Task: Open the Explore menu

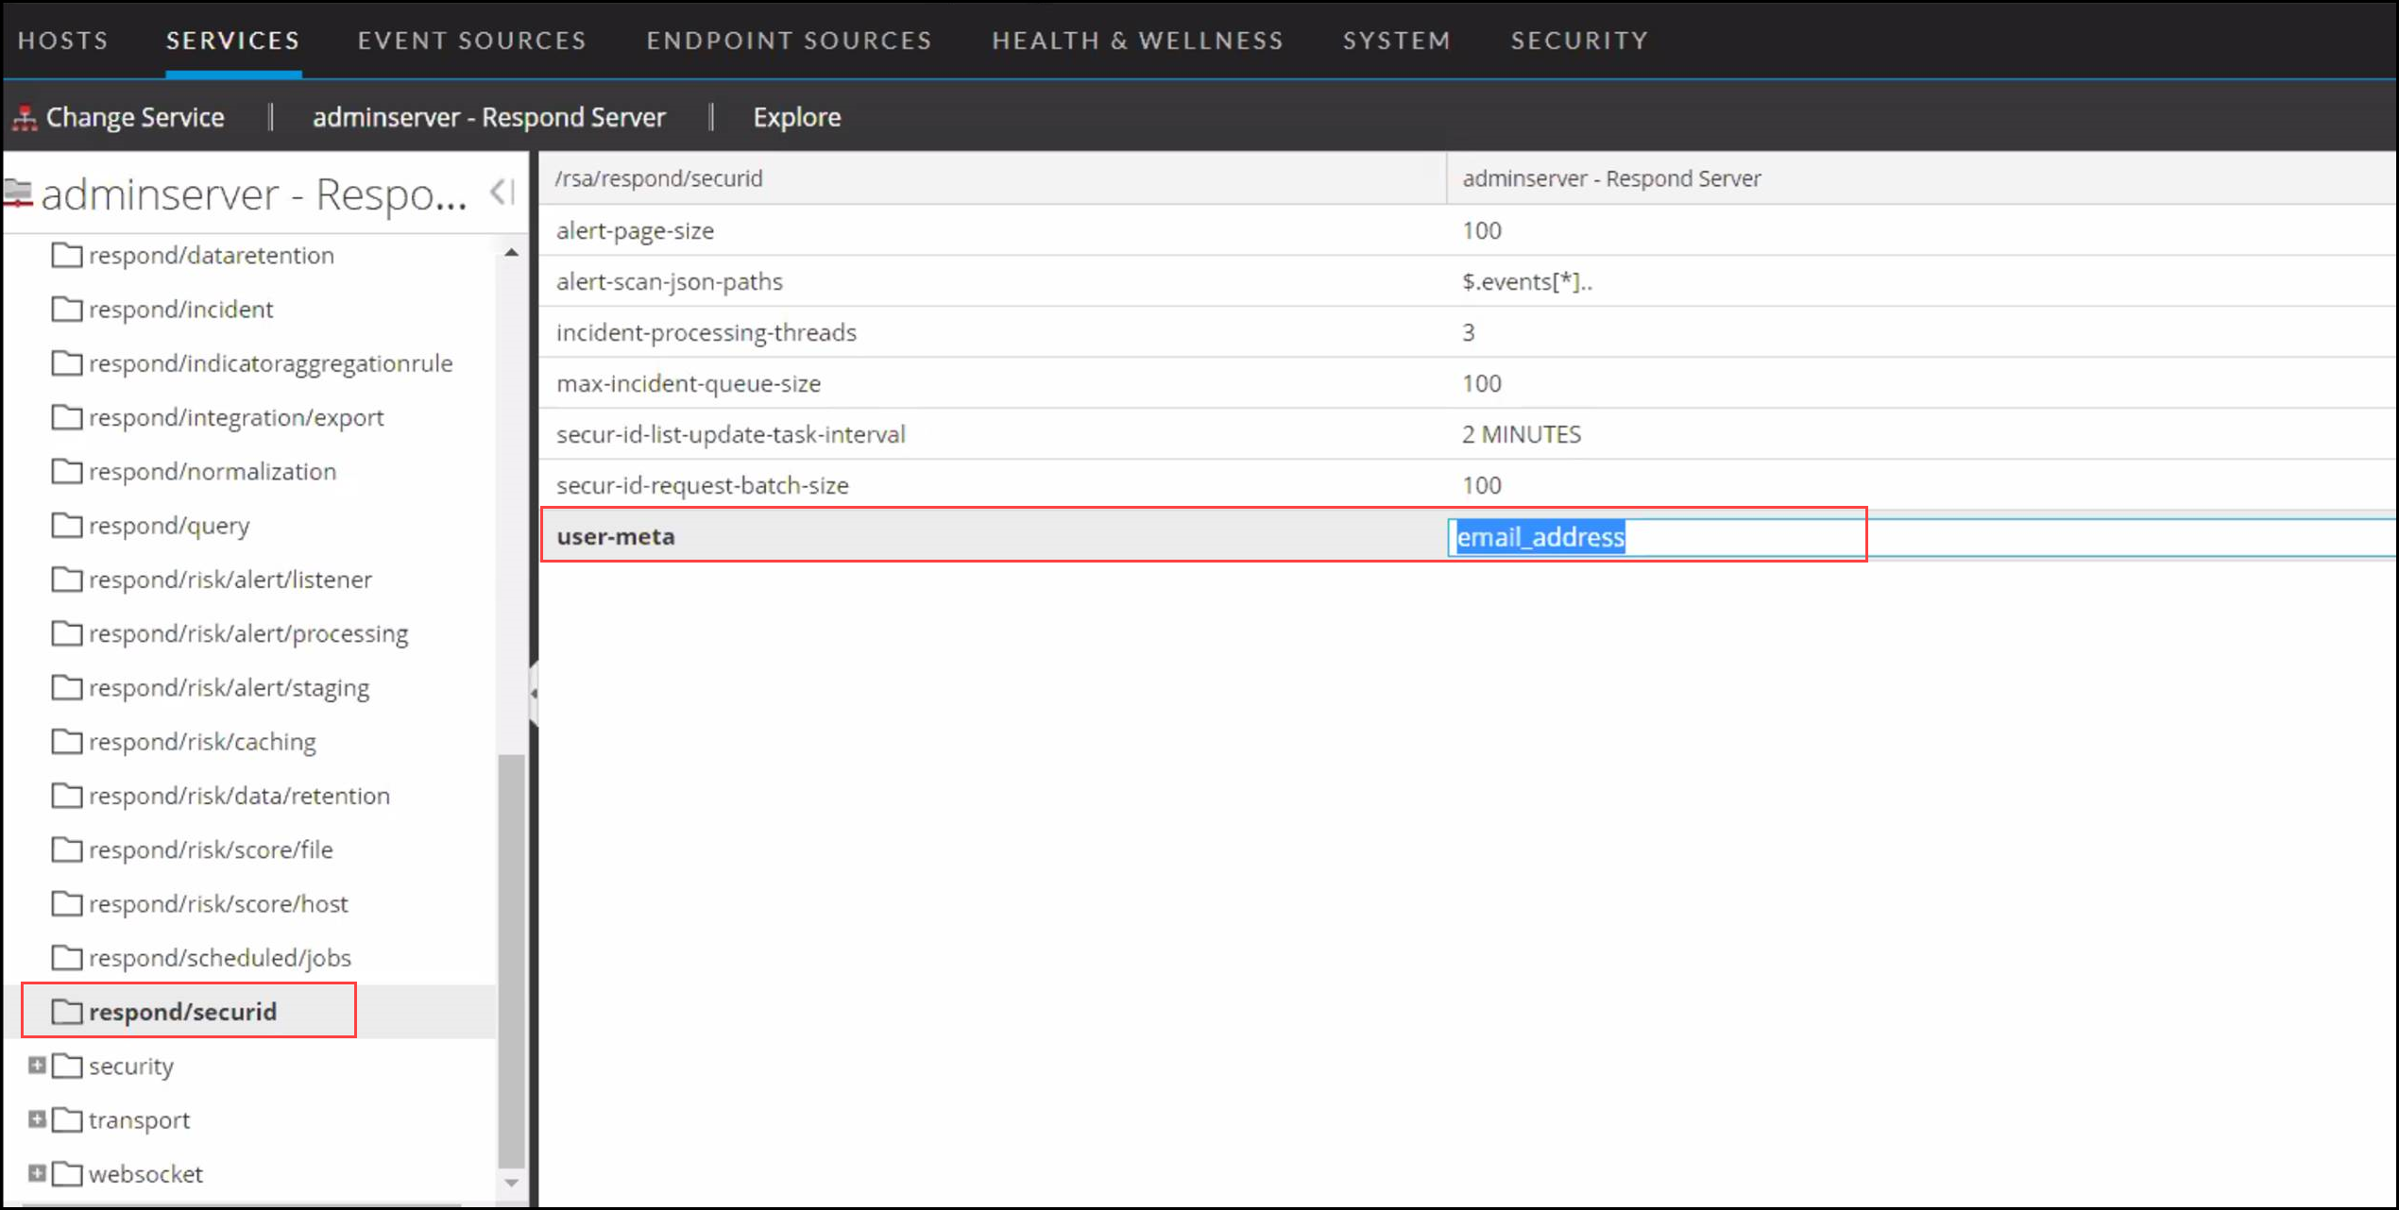Action: (x=796, y=117)
